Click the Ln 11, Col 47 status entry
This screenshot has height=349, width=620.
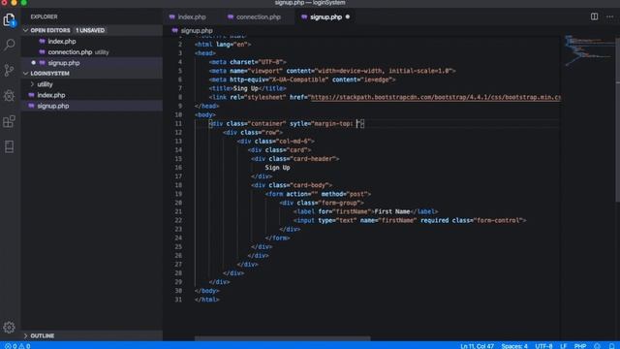coord(477,346)
